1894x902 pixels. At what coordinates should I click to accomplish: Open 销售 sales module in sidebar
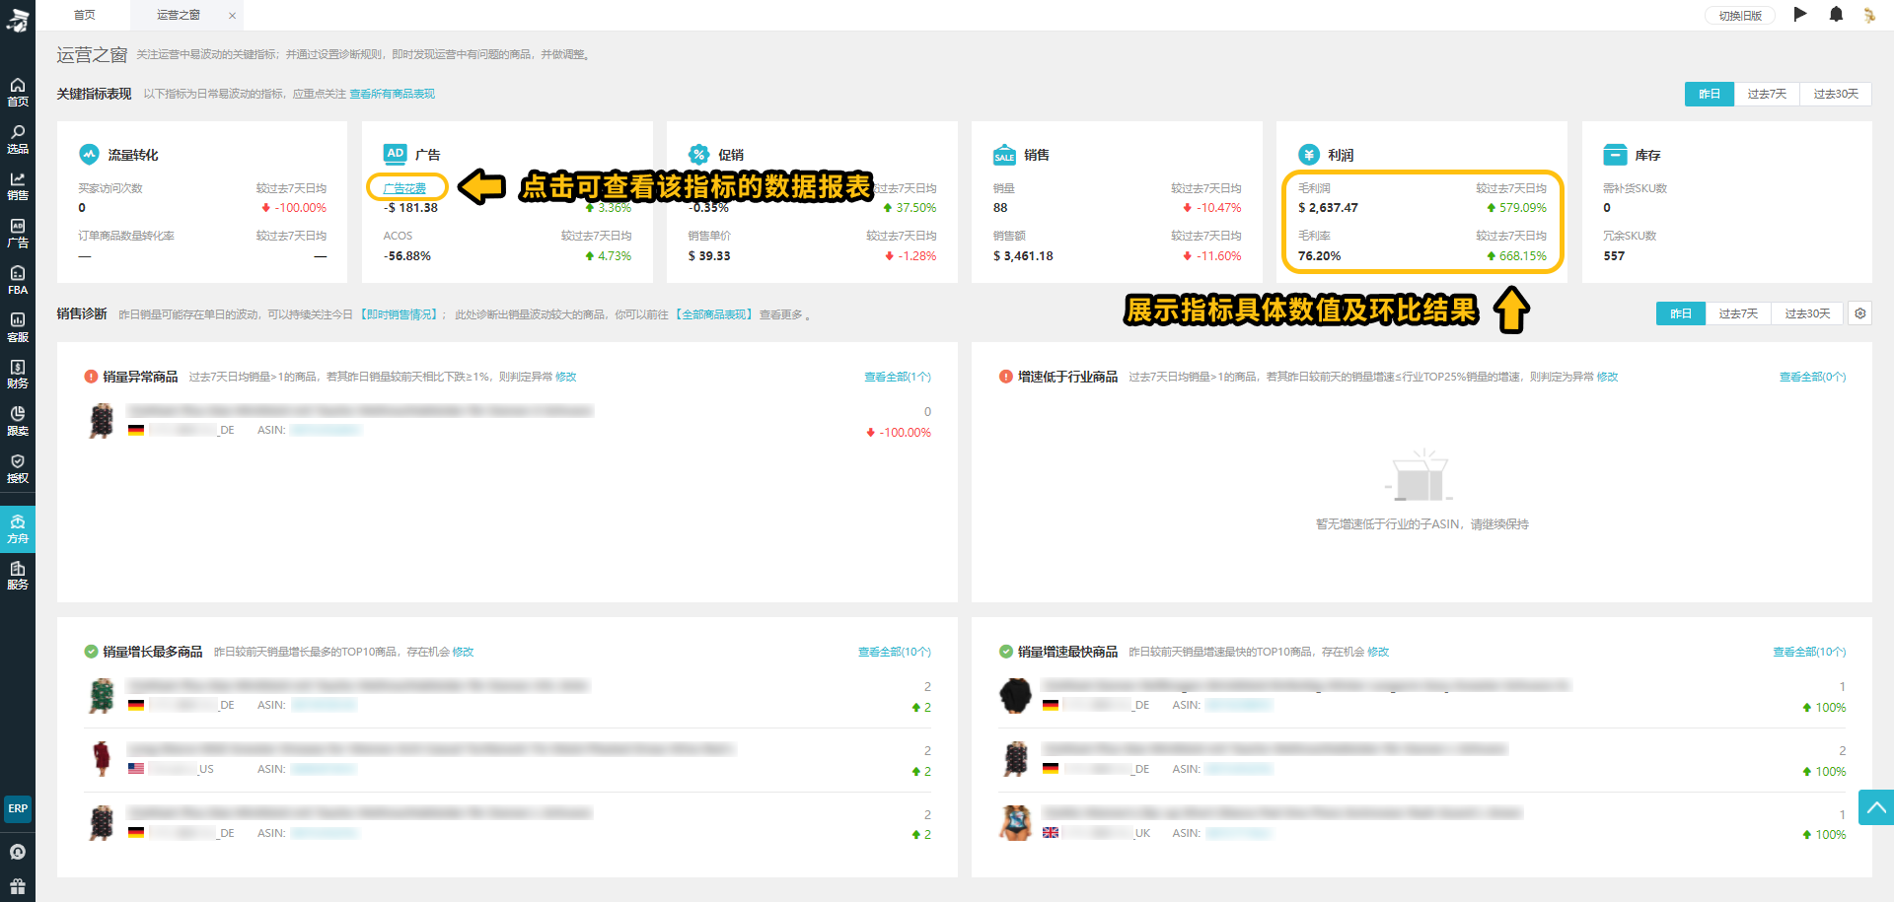pyautogui.click(x=18, y=186)
